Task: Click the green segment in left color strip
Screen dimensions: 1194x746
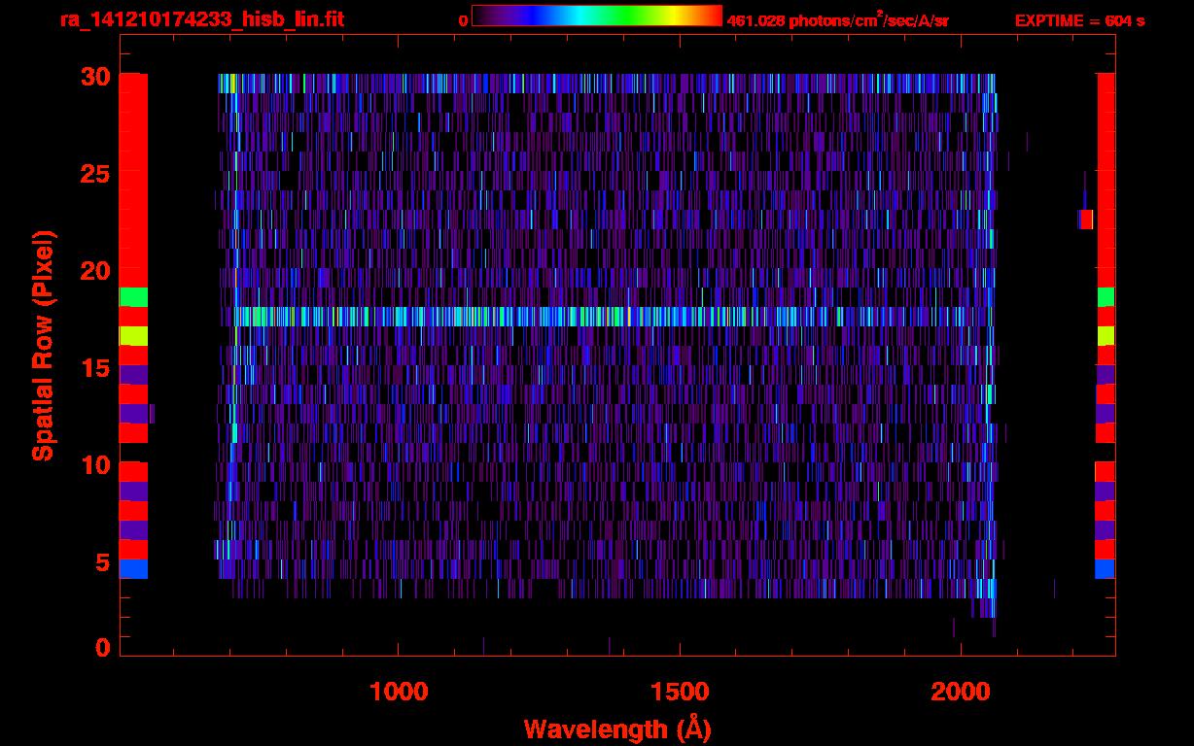Action: point(133,297)
